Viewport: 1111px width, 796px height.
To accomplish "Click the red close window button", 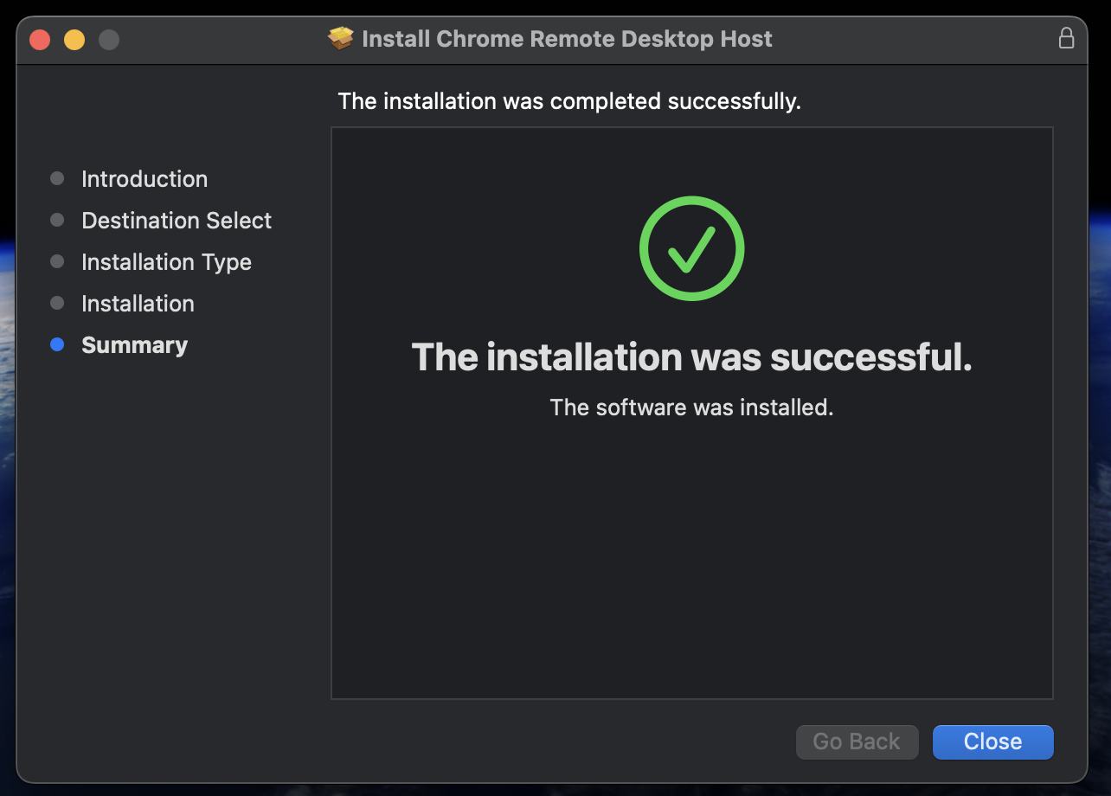I will [x=40, y=40].
